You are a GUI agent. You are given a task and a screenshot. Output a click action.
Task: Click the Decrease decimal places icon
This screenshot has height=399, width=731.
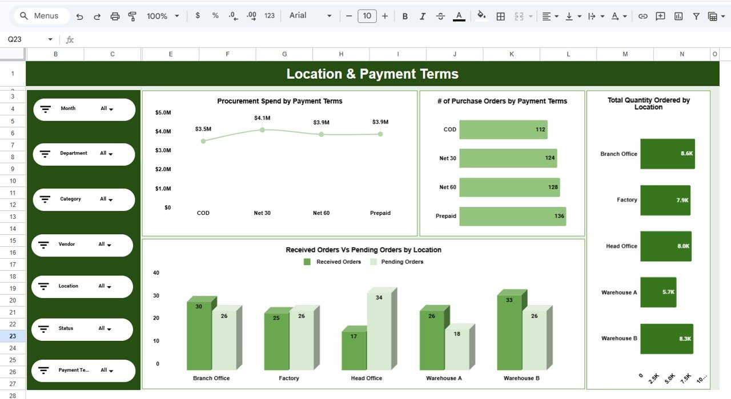(x=232, y=15)
